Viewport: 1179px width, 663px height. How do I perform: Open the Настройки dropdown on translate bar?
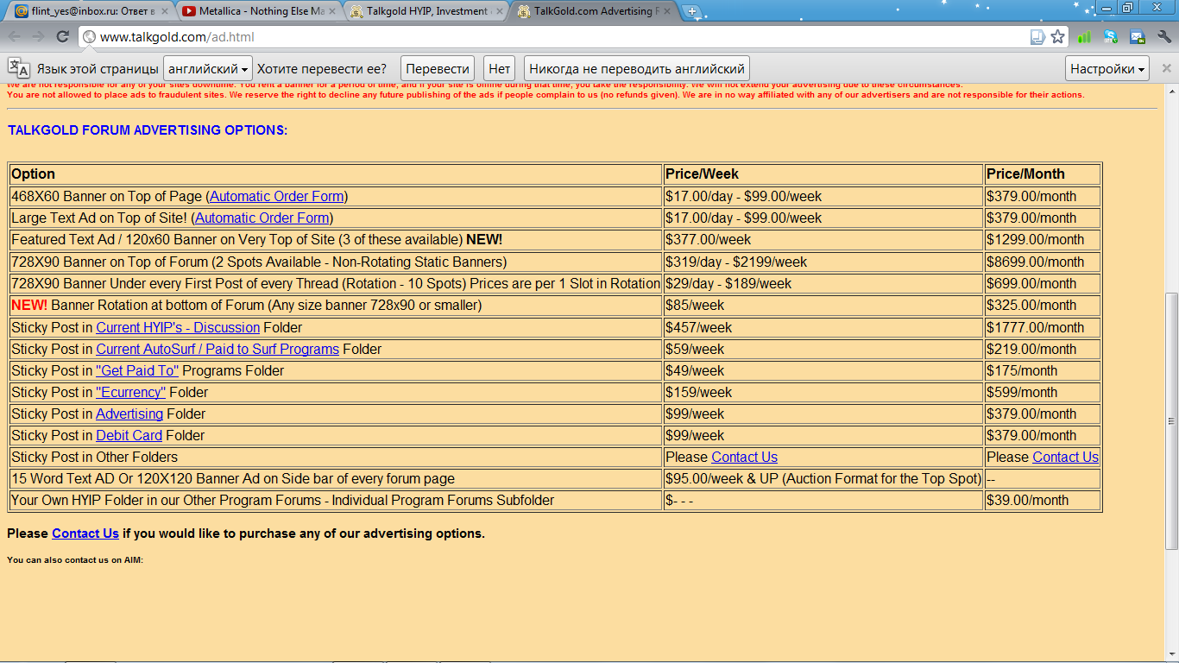(x=1107, y=69)
